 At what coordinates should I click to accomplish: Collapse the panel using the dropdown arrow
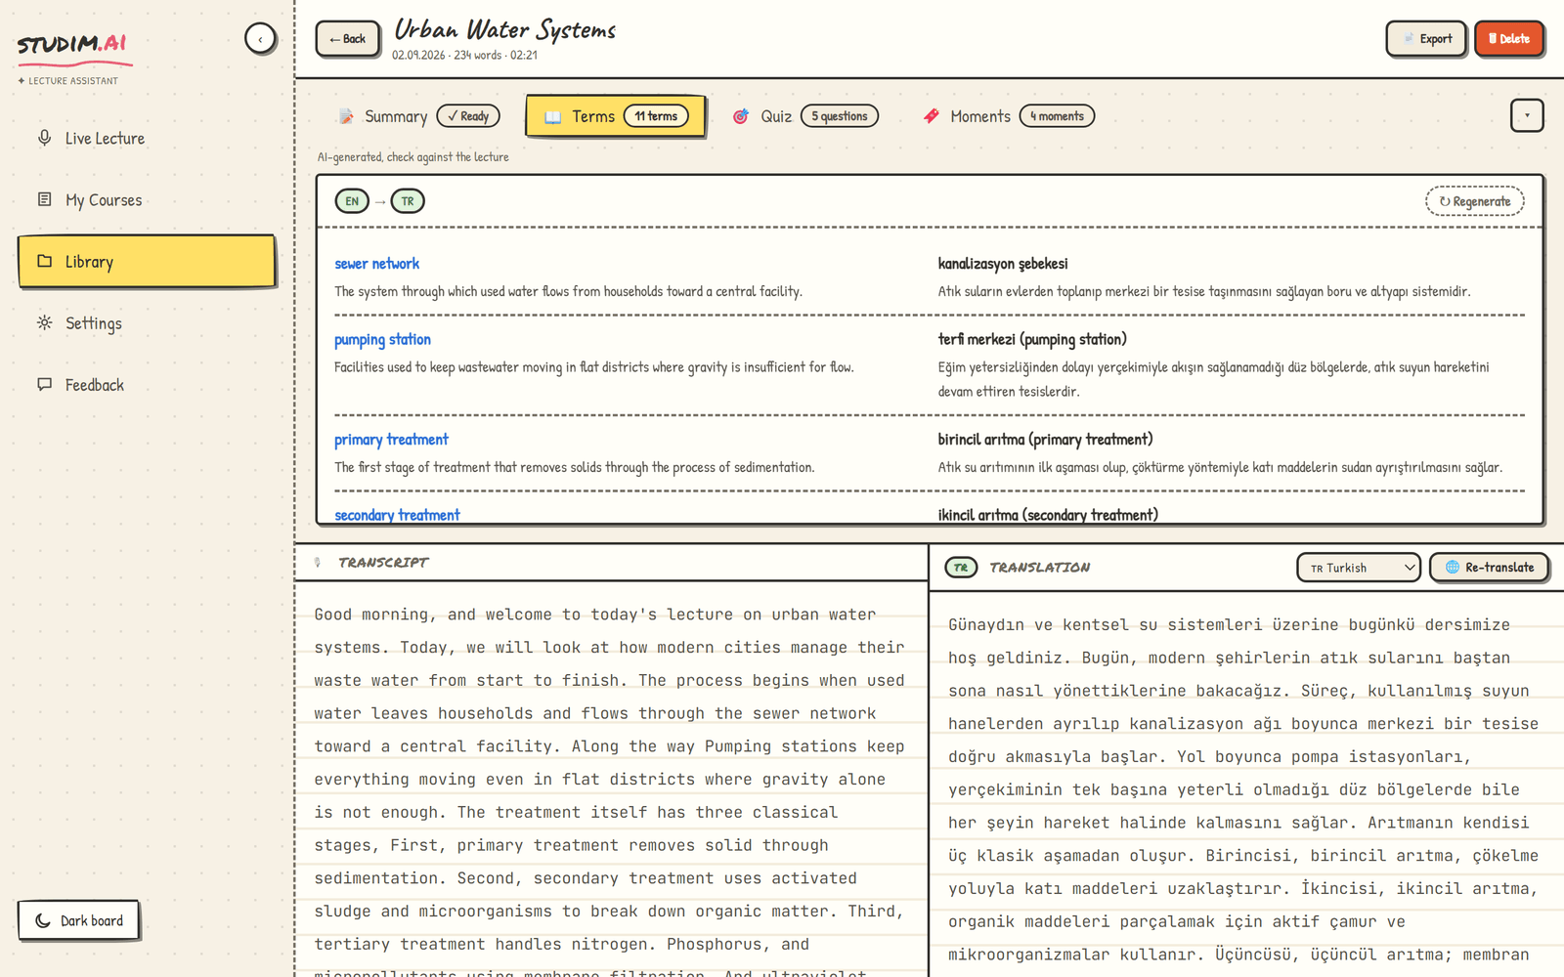[1527, 115]
